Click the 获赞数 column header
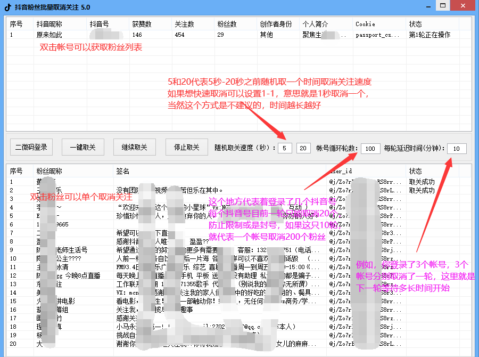This screenshot has height=357, width=479. click(150, 24)
